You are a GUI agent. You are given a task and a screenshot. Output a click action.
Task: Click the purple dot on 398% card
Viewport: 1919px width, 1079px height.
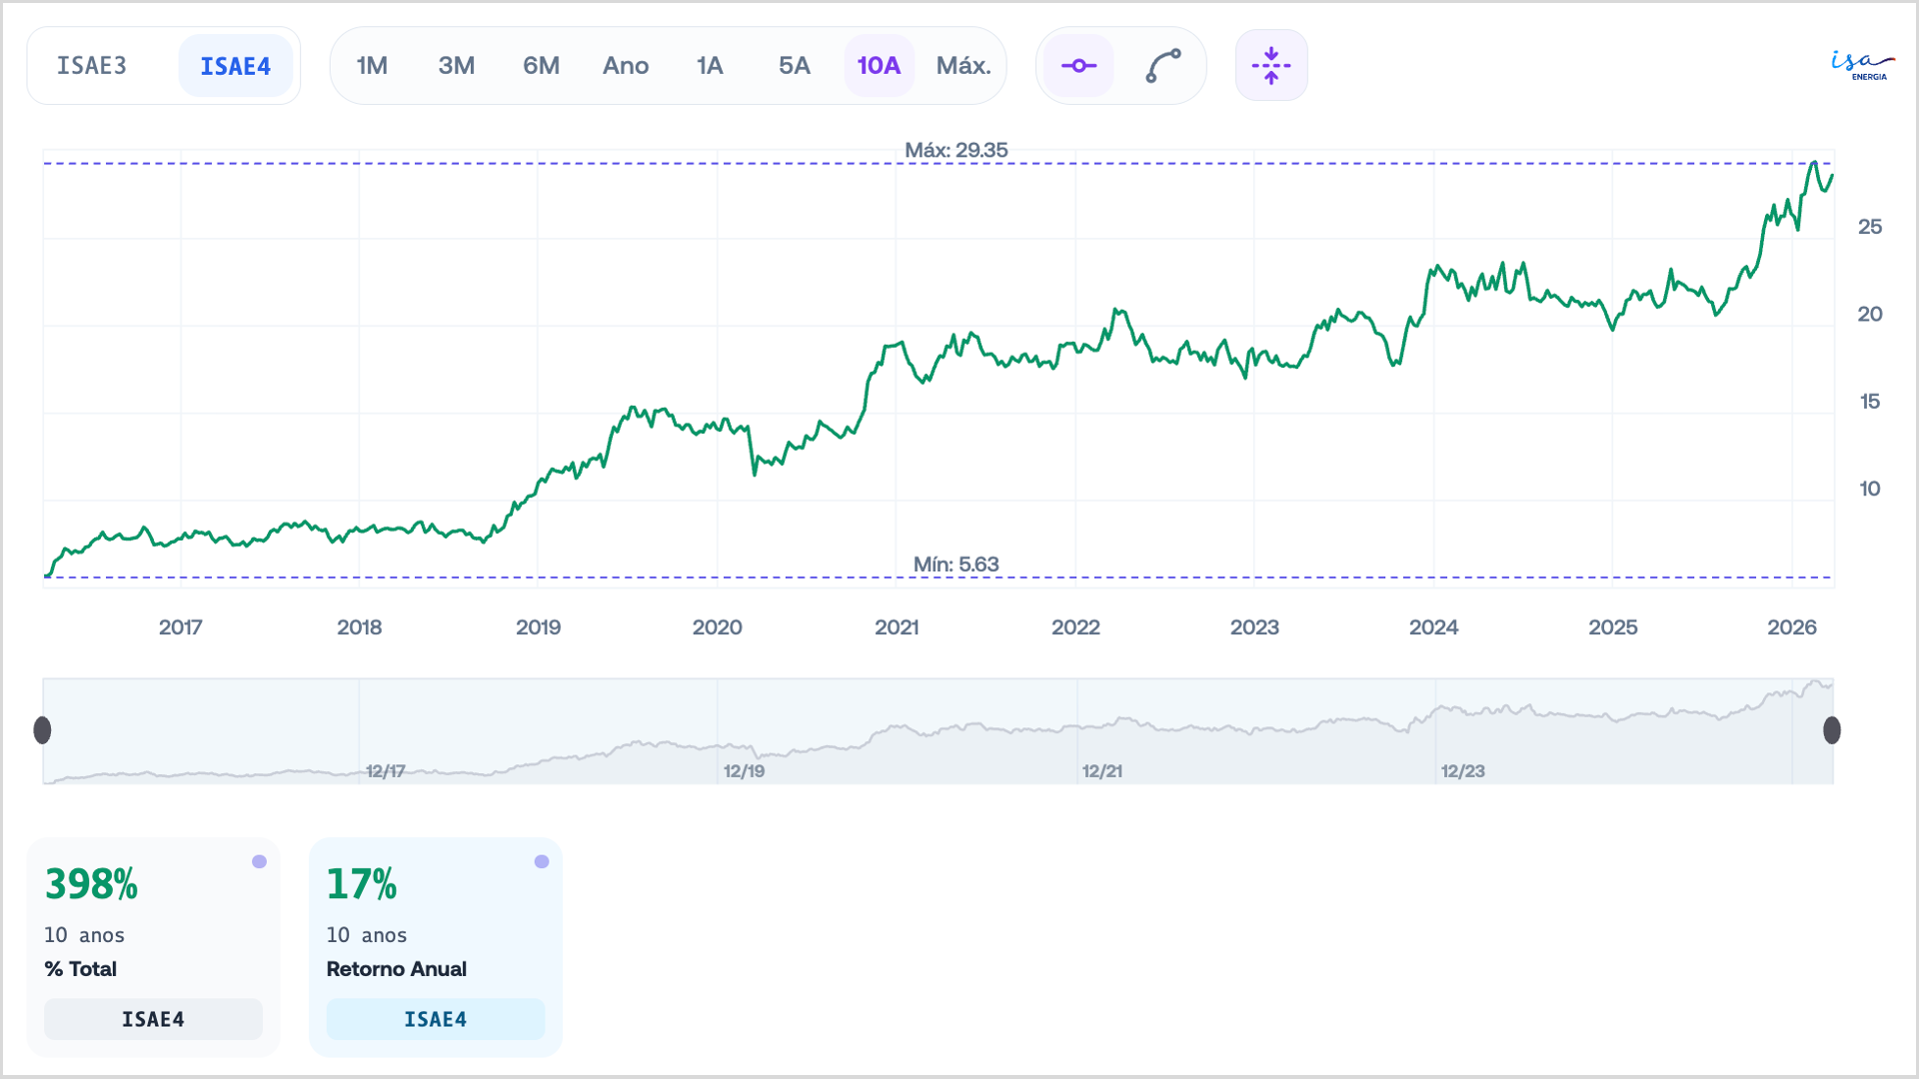coord(259,861)
